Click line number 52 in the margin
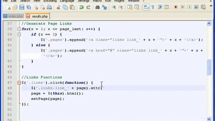Image resolution: width=215 pixels, height=121 pixels. point(9,110)
